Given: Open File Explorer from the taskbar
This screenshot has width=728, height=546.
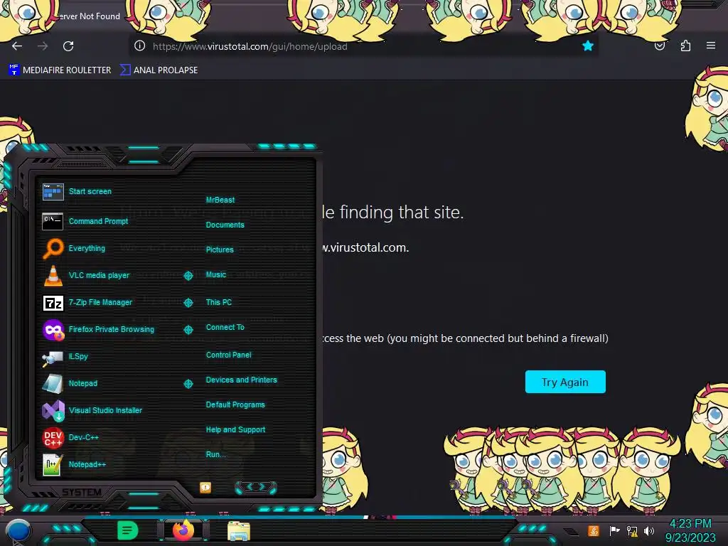Looking at the screenshot, I should tap(239, 531).
